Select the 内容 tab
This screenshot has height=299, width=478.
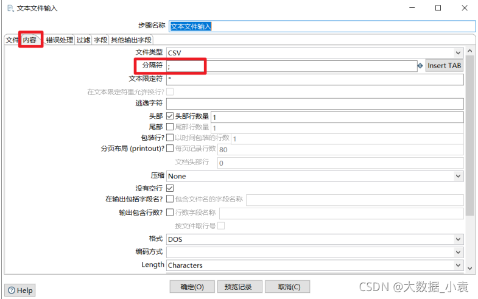(30, 40)
